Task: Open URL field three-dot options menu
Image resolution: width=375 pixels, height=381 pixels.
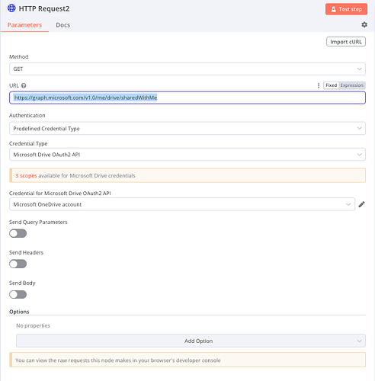Action: pyautogui.click(x=319, y=85)
